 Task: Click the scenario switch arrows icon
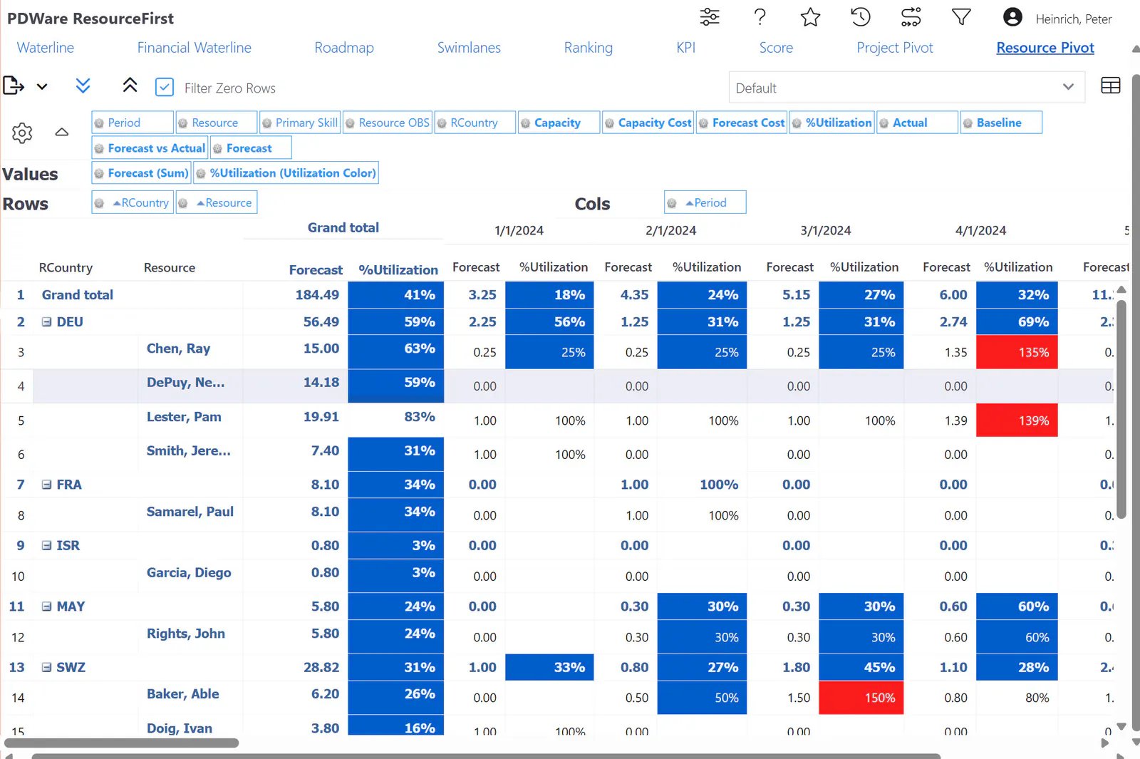pos(911,17)
